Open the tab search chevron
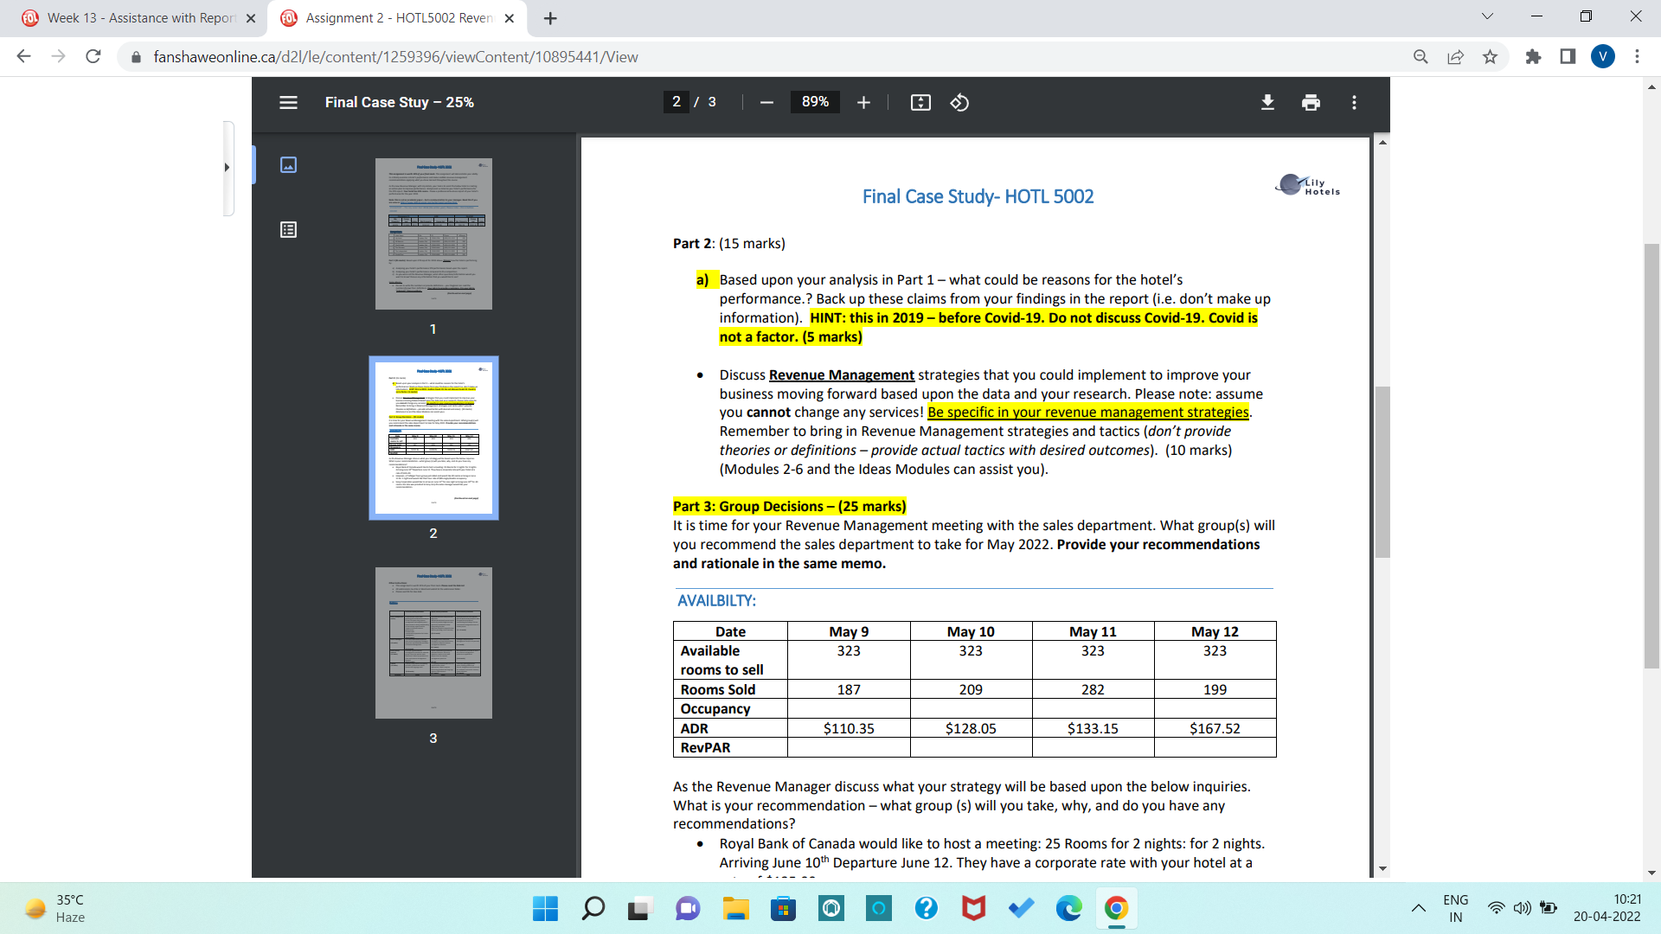This screenshot has width=1661, height=934. click(1486, 16)
